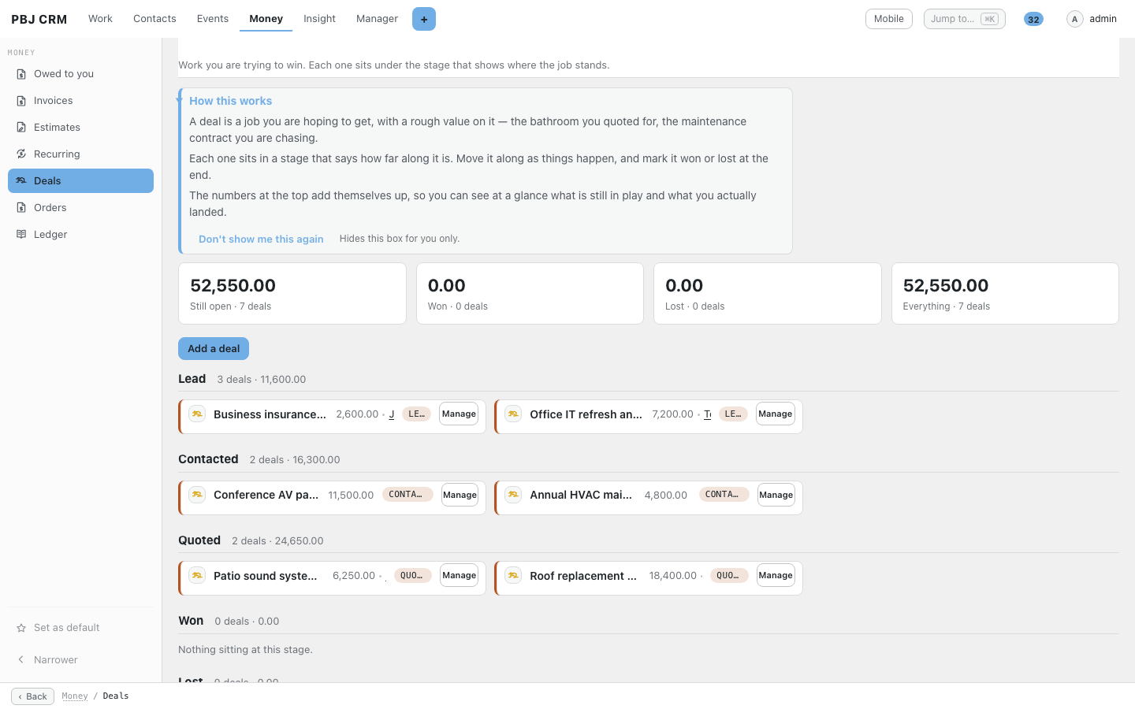This screenshot has width=1135, height=709.
Task: Click the Still open 7 deals card
Action: 292,294
